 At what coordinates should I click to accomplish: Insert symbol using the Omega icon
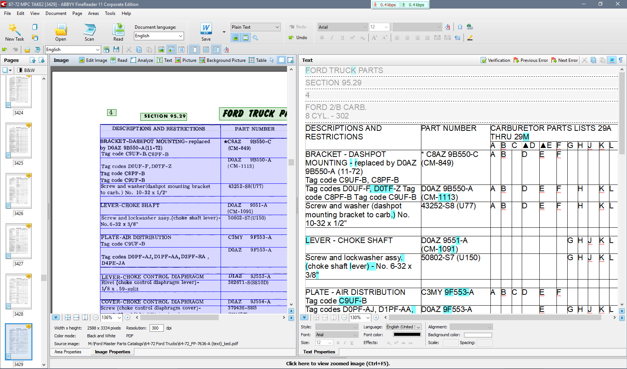click(460, 27)
